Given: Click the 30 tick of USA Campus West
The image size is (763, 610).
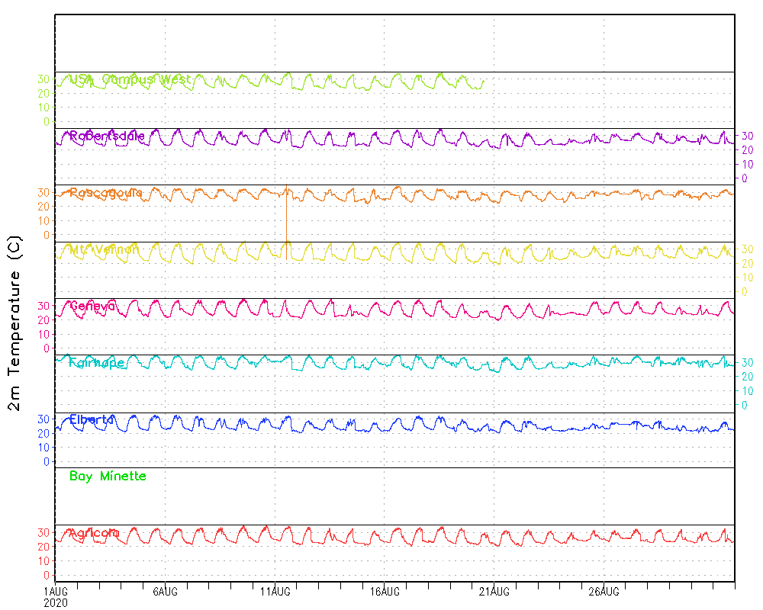Looking at the screenshot, I should [43, 79].
